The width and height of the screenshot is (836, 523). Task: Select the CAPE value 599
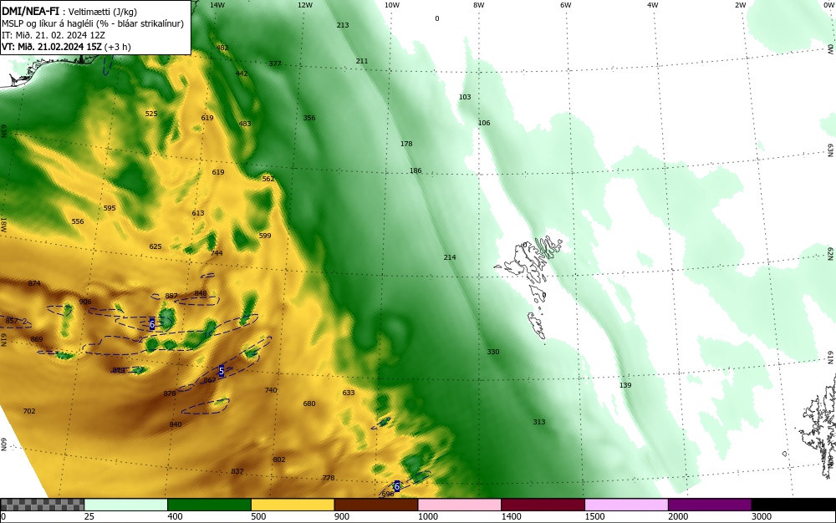coord(265,236)
